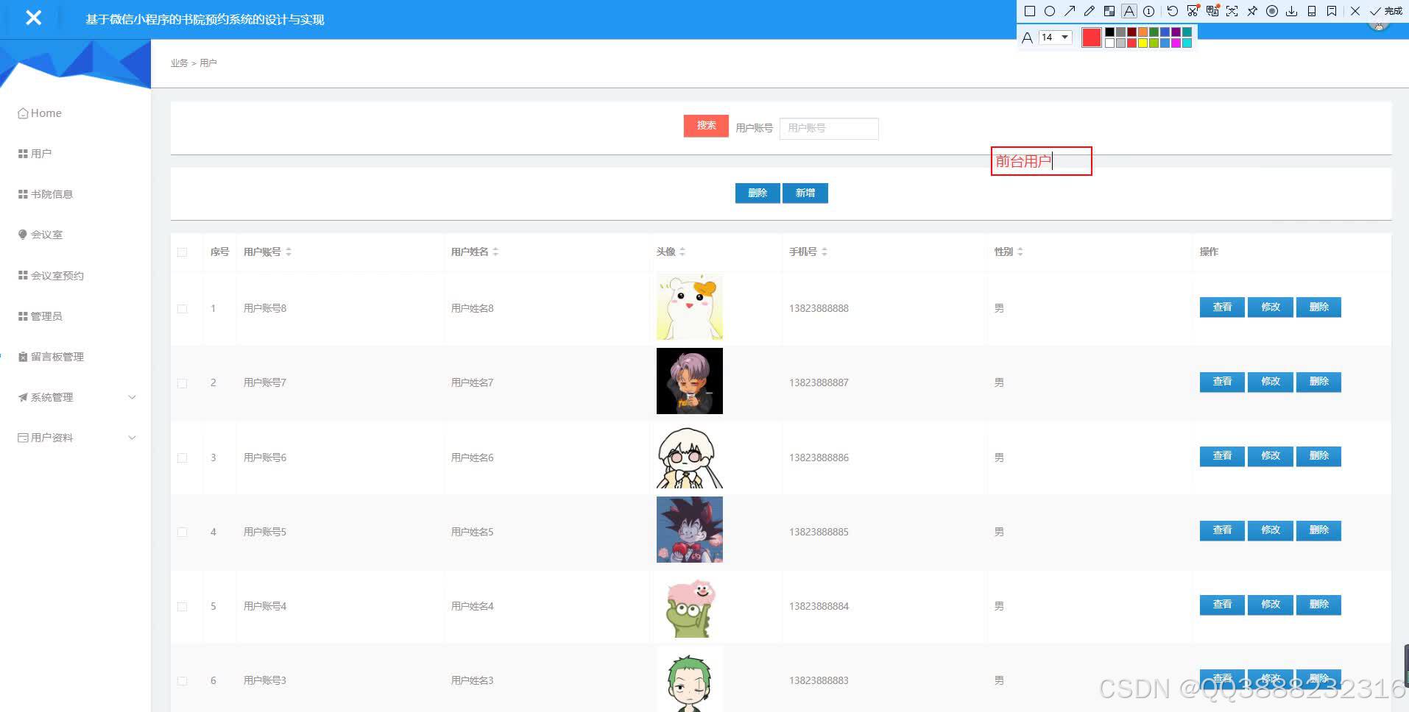
Task: Pick the arrow annotation tool
Action: pyautogui.click(x=1070, y=11)
